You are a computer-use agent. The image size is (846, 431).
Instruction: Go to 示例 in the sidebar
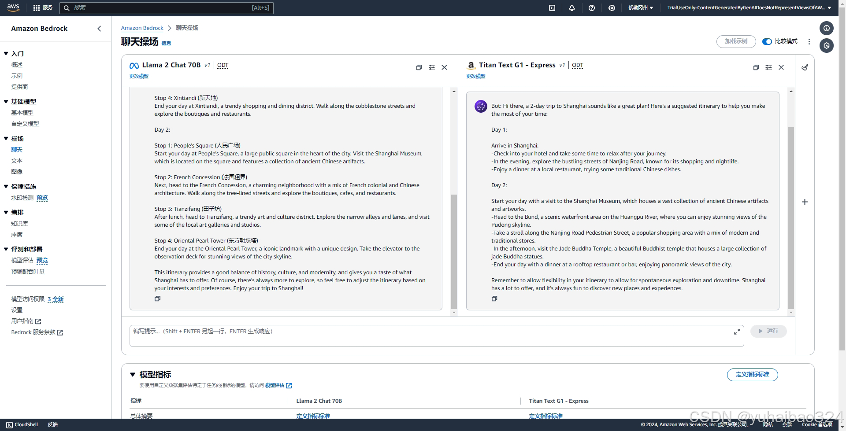pos(17,76)
